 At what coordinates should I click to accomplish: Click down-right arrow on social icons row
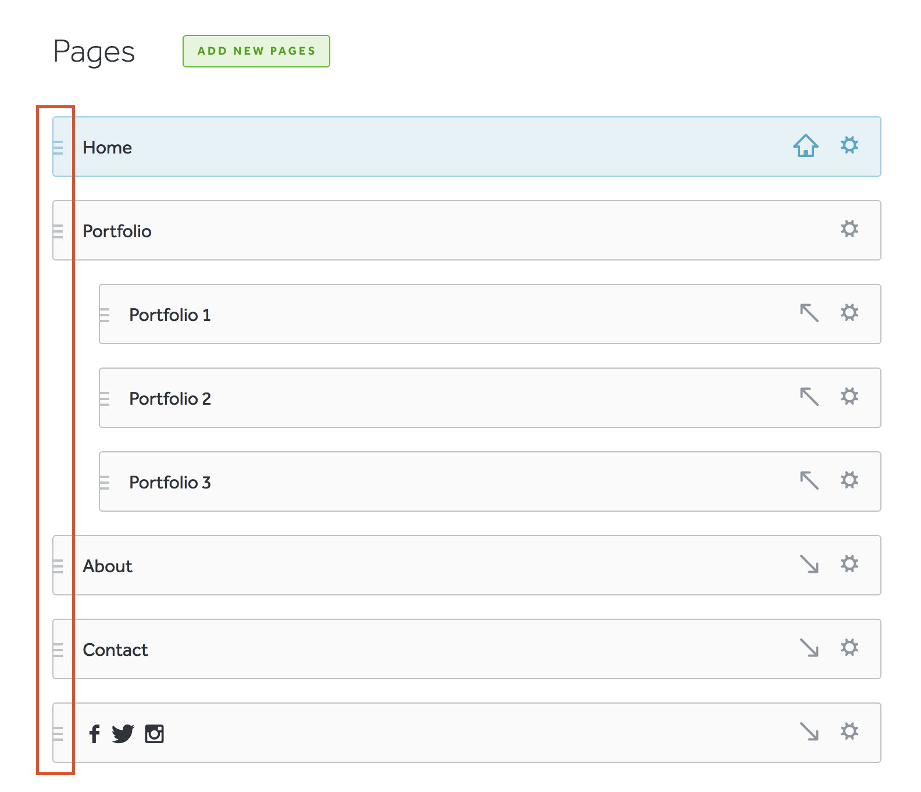pos(809,732)
